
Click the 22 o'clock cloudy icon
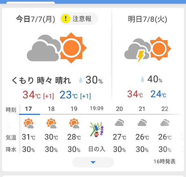165,123
